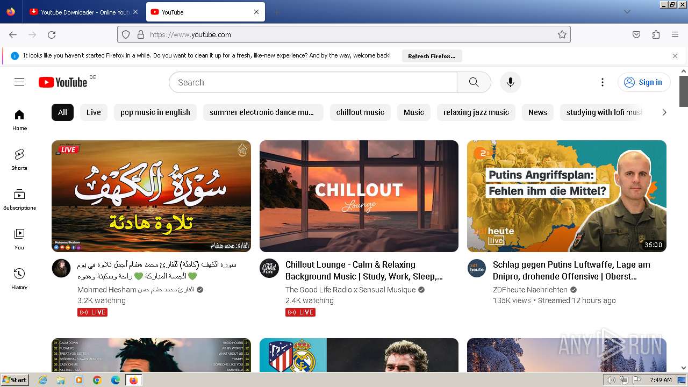The height and width of the screenshot is (387, 688).
Task: Select the All category chip
Action: pos(62,112)
